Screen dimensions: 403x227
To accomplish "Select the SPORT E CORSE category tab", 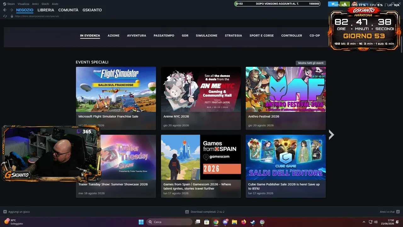I will tap(262, 36).
